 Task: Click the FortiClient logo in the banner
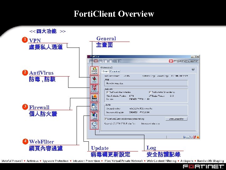[183, 61]
